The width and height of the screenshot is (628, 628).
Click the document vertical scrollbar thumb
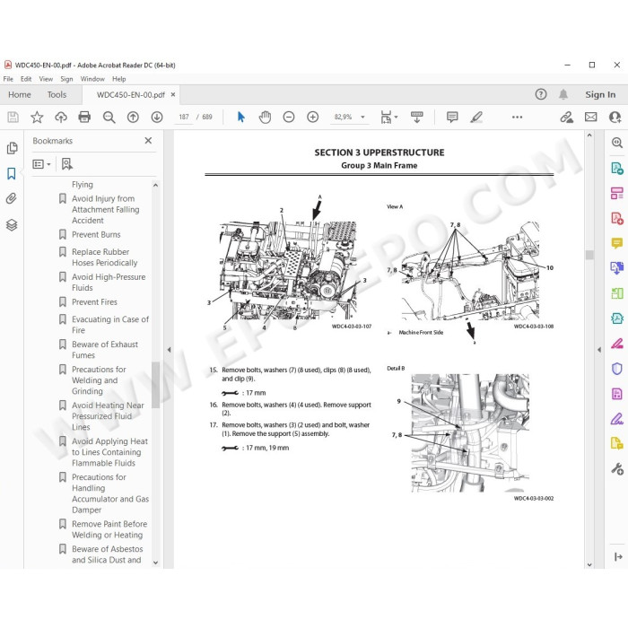pos(589,255)
